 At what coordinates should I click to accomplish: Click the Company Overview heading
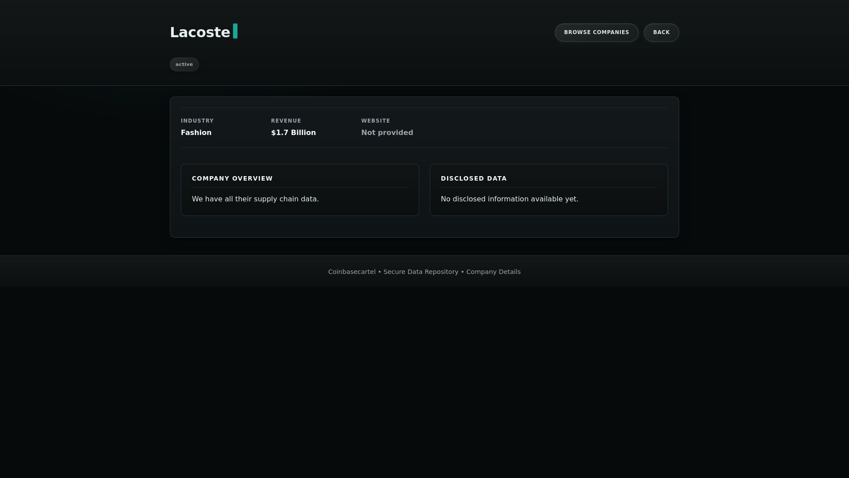232,178
